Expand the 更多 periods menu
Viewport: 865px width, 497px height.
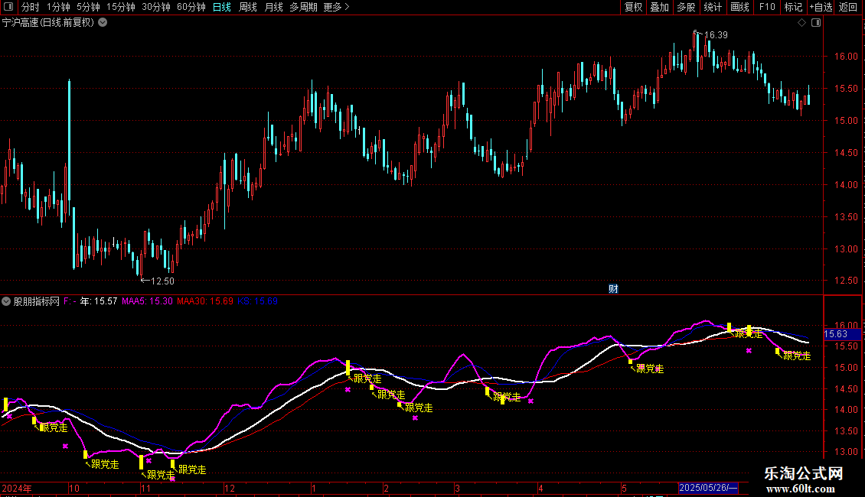(336, 7)
